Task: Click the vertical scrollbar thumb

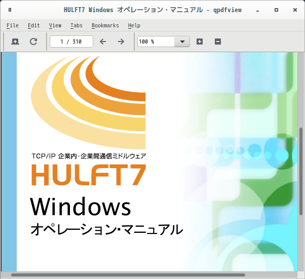Action: pyautogui.click(x=301, y=171)
